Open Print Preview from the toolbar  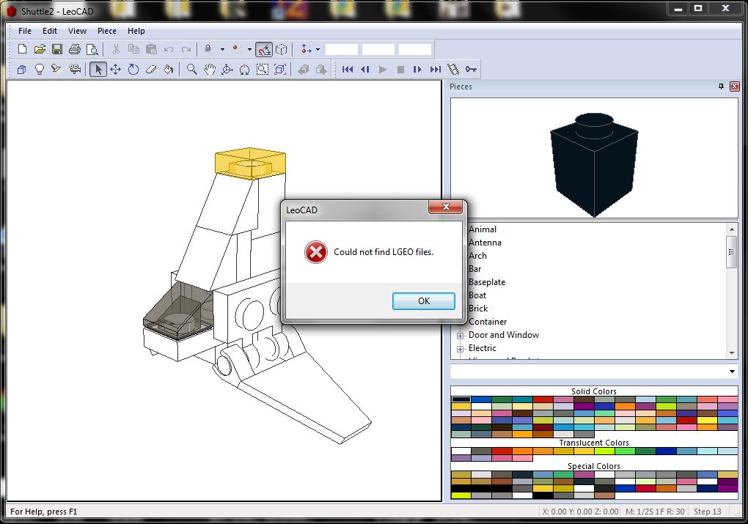tap(92, 49)
